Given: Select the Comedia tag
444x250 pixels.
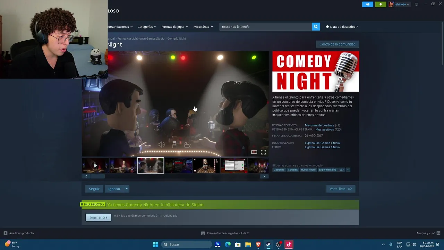Looking at the screenshot, I should click(x=292, y=170).
